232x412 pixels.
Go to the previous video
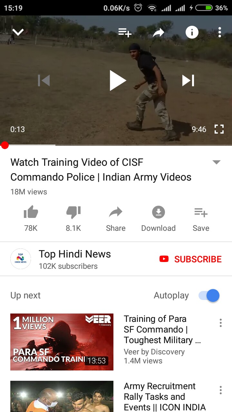(x=44, y=80)
